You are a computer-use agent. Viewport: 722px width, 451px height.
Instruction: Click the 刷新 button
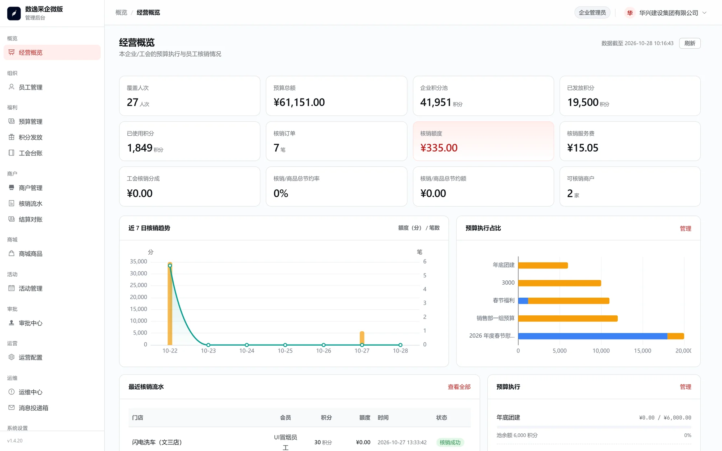[690, 43]
